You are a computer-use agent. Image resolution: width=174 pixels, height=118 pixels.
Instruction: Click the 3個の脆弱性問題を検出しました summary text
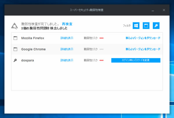(x=44, y=28)
